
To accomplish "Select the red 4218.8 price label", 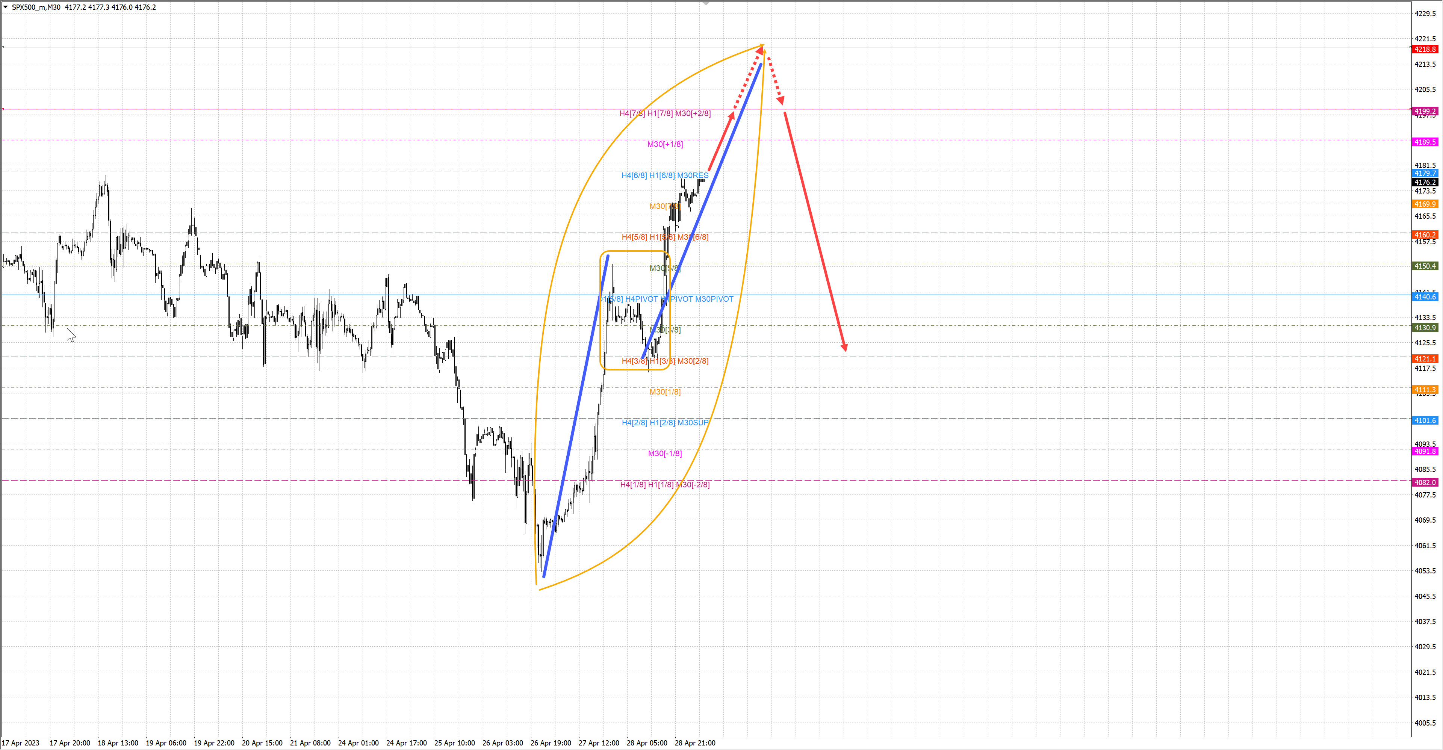I will click(x=1425, y=49).
